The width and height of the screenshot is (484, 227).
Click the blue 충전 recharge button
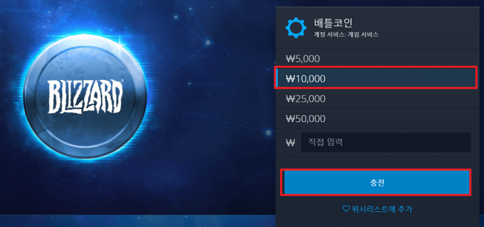coord(376,182)
